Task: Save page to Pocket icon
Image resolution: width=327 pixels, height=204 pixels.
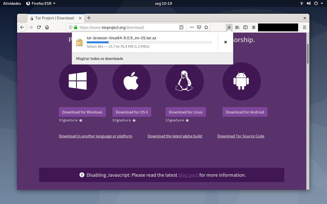Action: (x=199, y=27)
